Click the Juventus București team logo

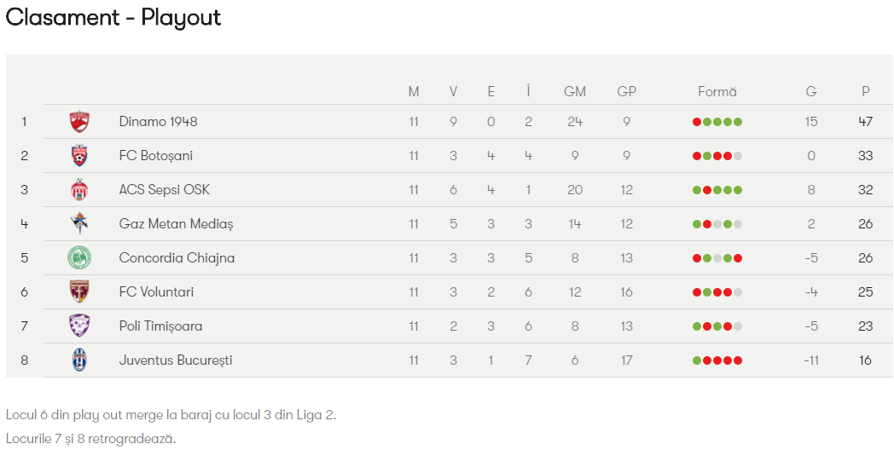coord(79,360)
